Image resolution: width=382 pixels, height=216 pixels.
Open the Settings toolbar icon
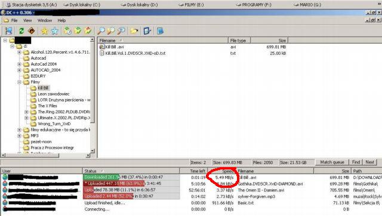(147, 31)
